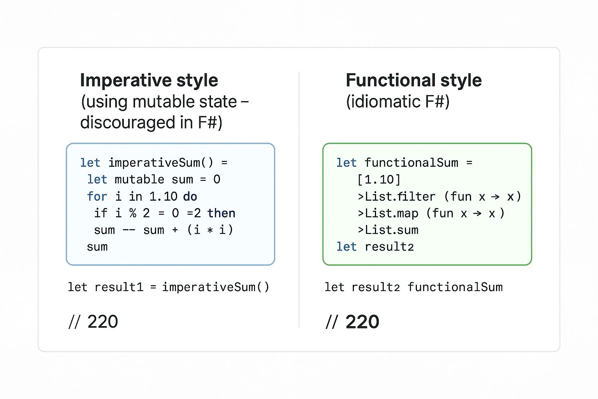The image size is (598, 399).
Task: Click the "// 220" comment under imperative code
Action: coord(93,322)
